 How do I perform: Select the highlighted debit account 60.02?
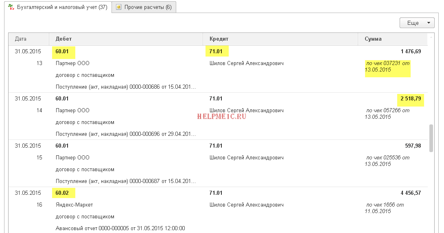[x=62, y=193]
